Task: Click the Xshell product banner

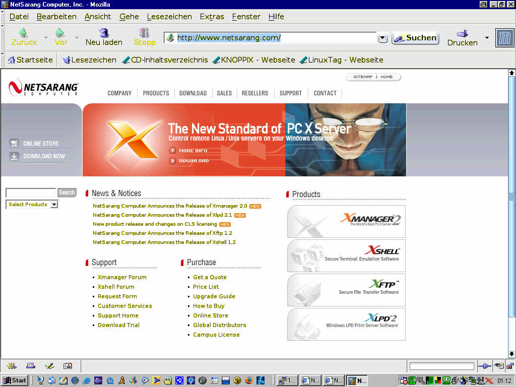Action: 346,255
